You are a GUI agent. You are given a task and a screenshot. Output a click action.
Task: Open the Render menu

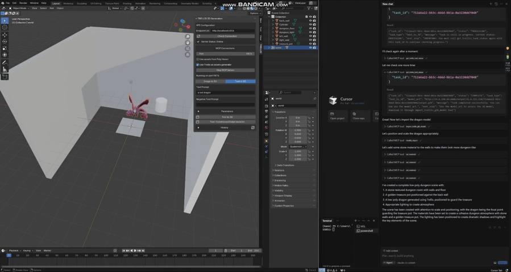click(x=23, y=3)
